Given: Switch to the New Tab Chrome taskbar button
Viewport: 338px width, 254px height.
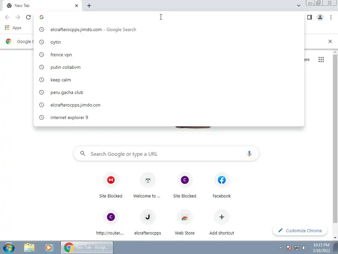Looking at the screenshot, I should coord(87,247).
